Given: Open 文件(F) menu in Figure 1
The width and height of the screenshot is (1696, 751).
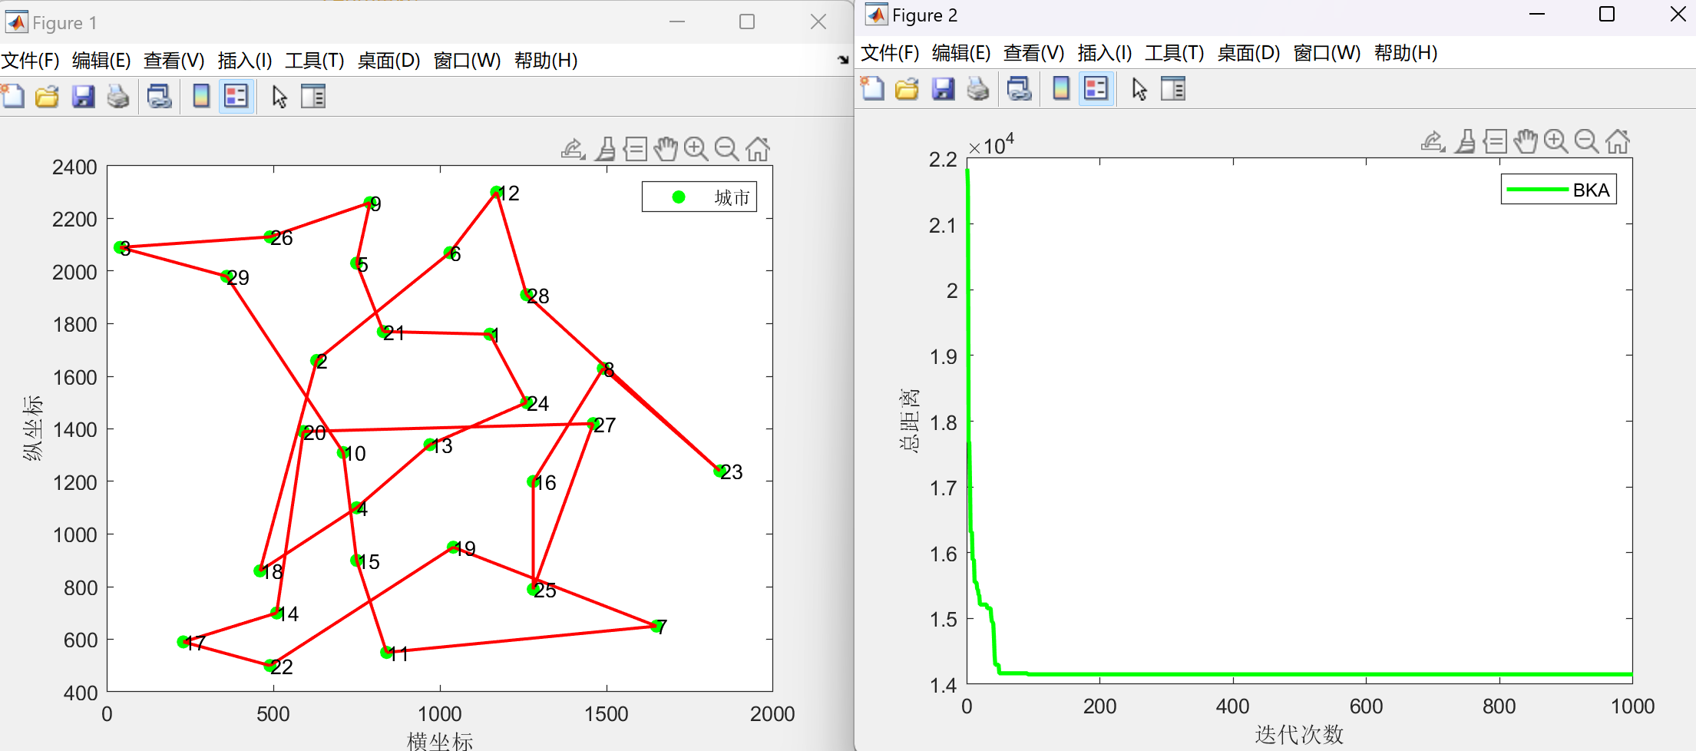Looking at the screenshot, I should 30,61.
